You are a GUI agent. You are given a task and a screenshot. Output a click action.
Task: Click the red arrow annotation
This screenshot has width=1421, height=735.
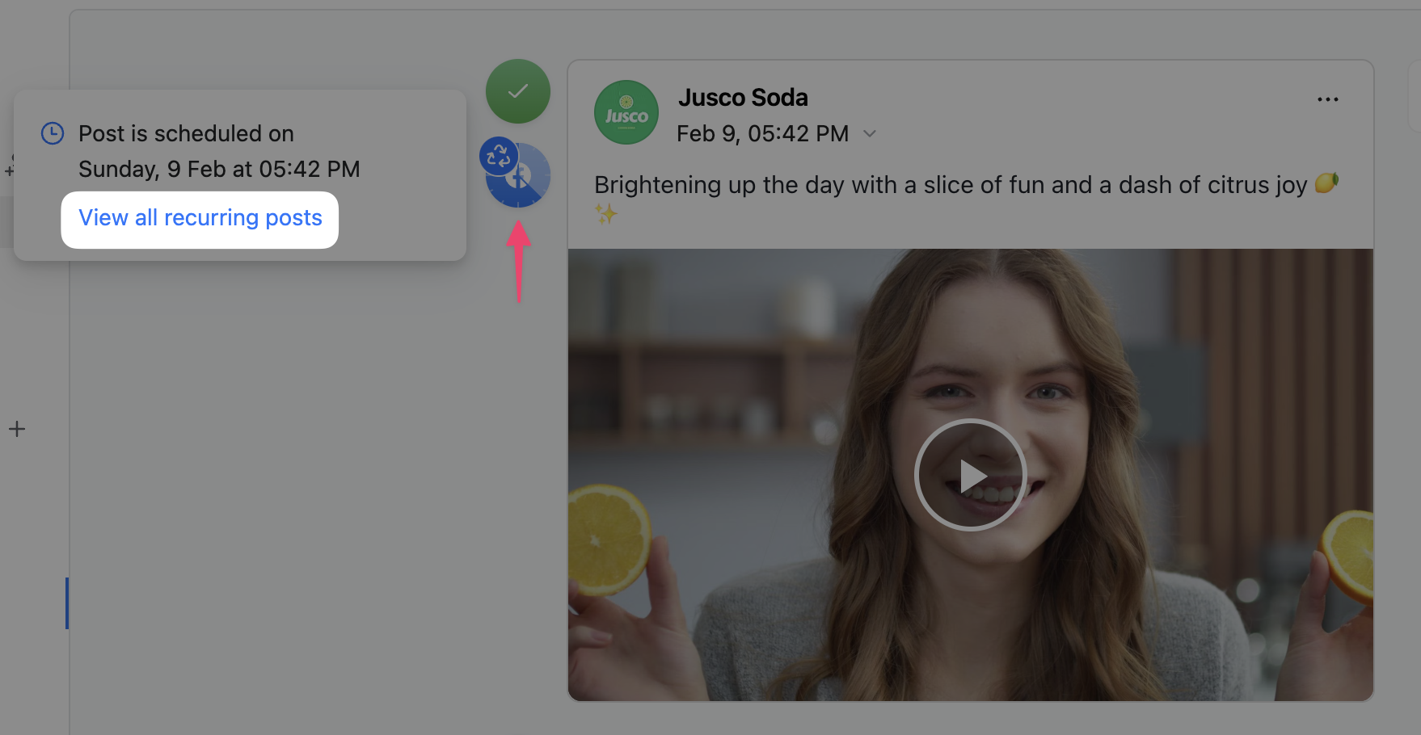[x=518, y=260]
